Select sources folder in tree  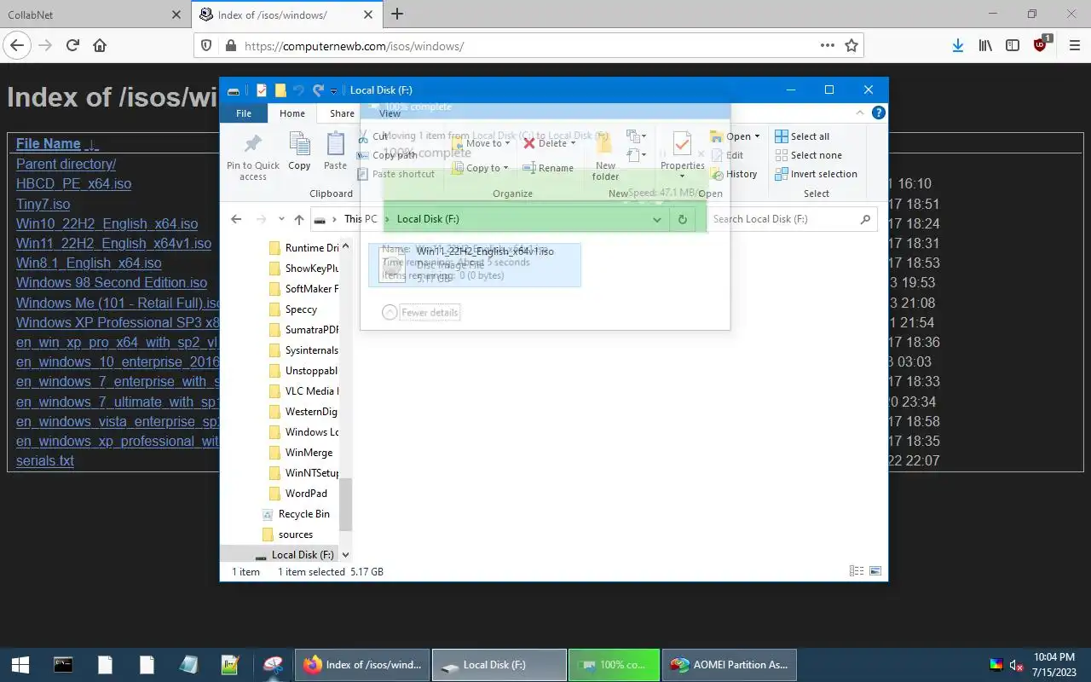[x=287, y=535]
